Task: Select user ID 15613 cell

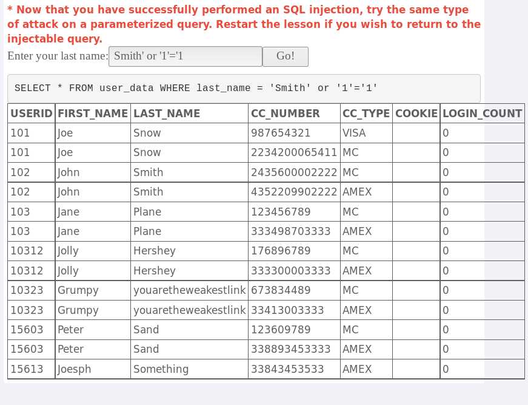Action: pos(32,369)
